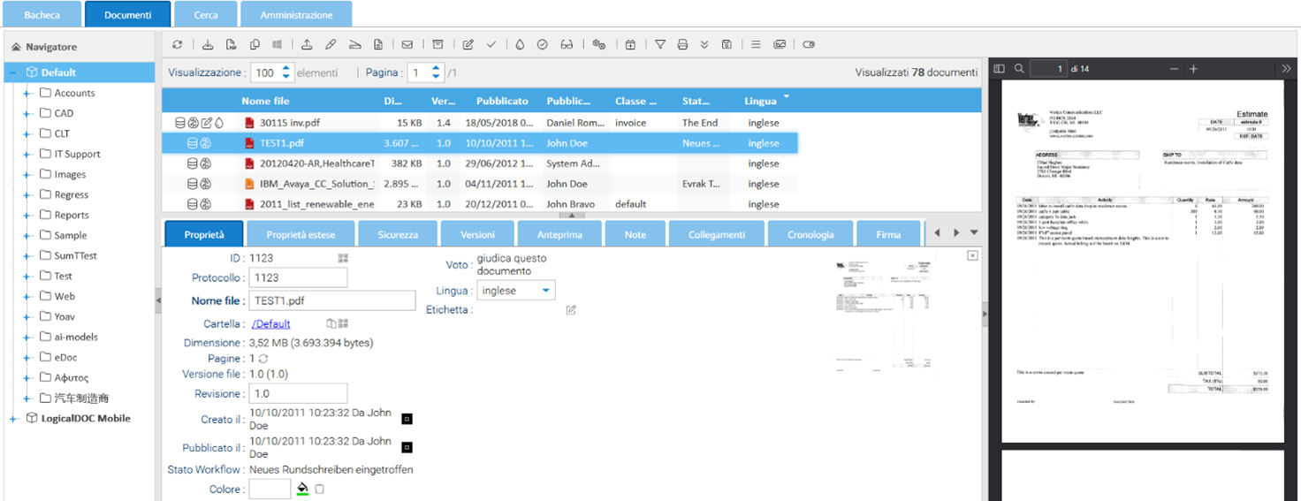The height and width of the screenshot is (501, 1301).
Task: Open the Cronologia tab
Action: (810, 234)
